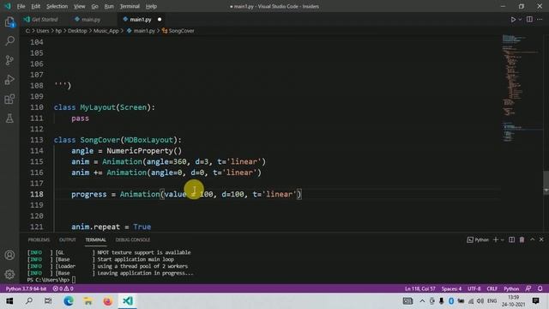Click the main1.py breadcrumb segment
The width and height of the screenshot is (549, 309).
pyautogui.click(x=144, y=31)
